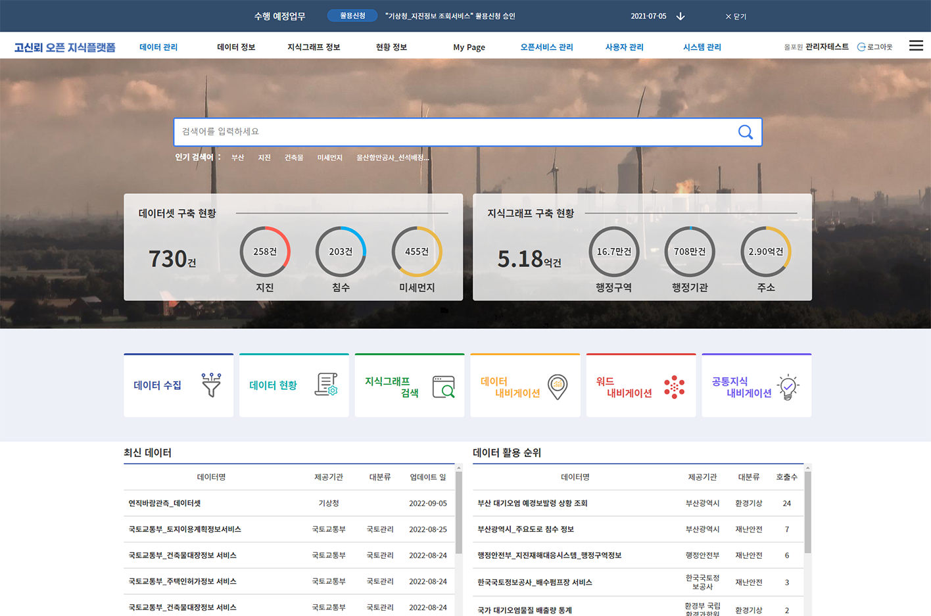Click the magnifying glass search icon
This screenshot has width=931, height=616.
point(745,132)
